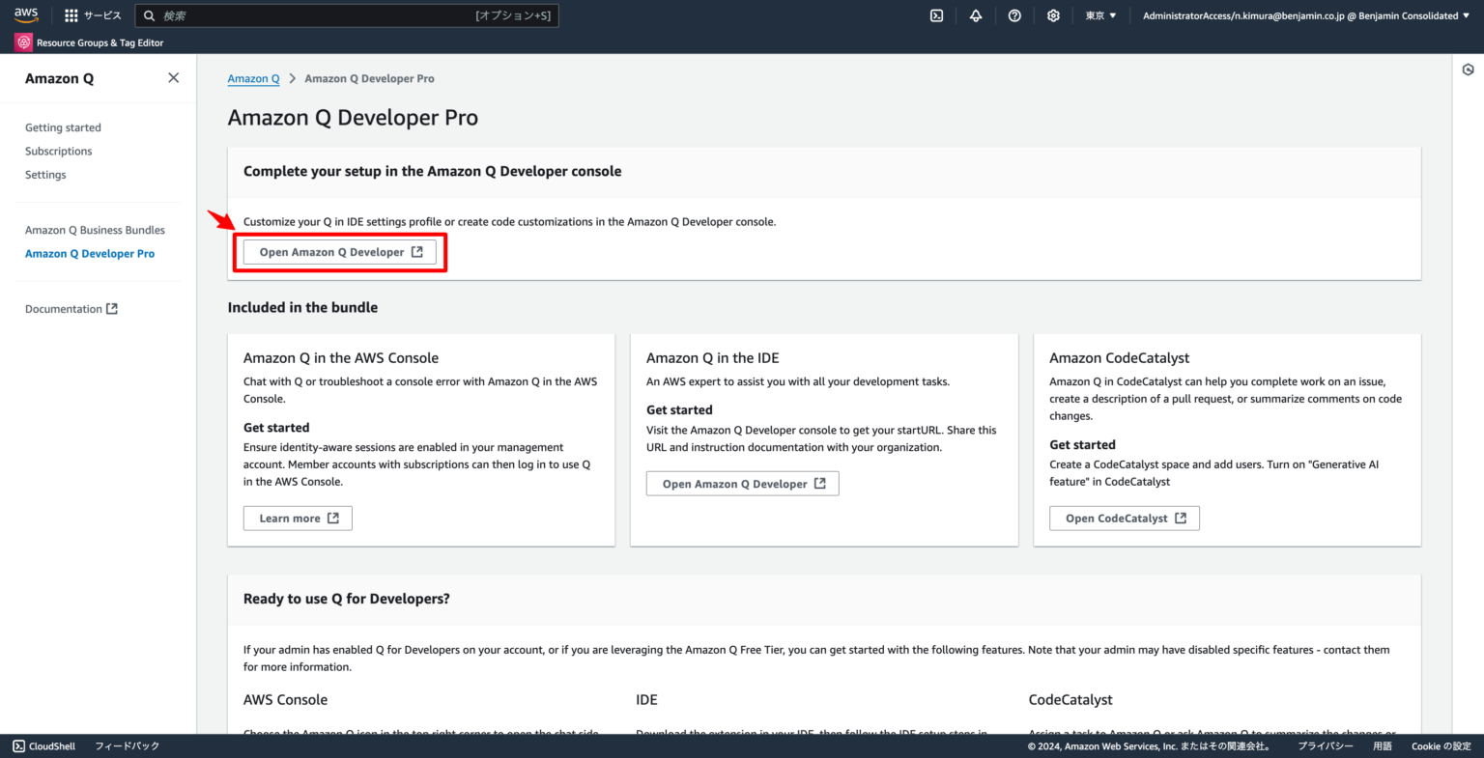Open CloudShell icon in top navigation
The width and height of the screenshot is (1484, 758).
click(936, 15)
